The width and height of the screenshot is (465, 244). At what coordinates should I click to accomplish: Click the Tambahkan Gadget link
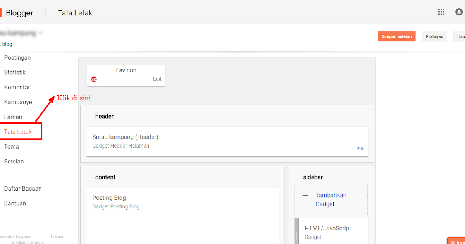pyautogui.click(x=331, y=199)
